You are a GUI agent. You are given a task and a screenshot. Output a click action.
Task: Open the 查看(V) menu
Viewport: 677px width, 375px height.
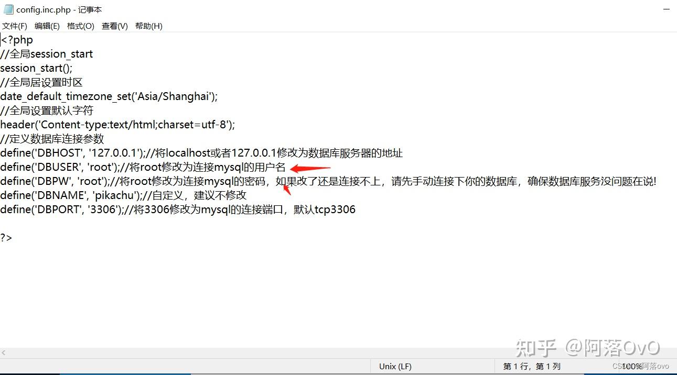(x=115, y=26)
